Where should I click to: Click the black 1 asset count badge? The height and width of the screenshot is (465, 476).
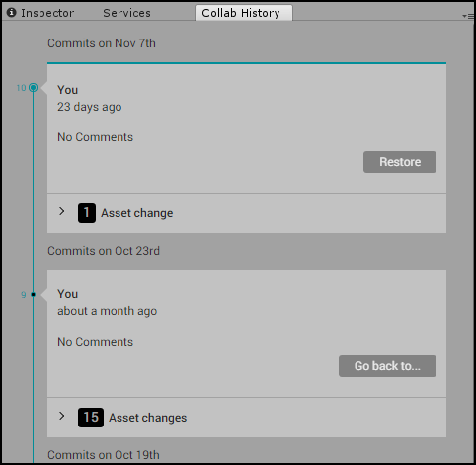point(87,213)
